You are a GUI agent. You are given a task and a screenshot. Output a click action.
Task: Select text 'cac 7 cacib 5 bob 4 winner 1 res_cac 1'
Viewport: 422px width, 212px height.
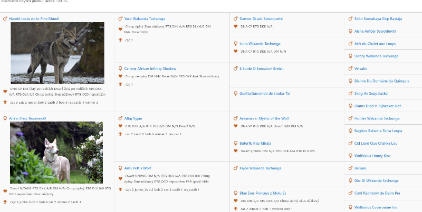pos(153,134)
